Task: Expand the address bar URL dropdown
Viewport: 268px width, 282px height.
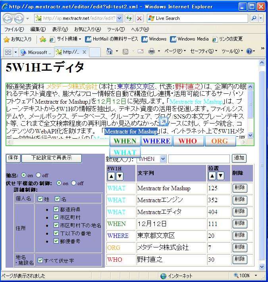Action: click(x=120, y=18)
